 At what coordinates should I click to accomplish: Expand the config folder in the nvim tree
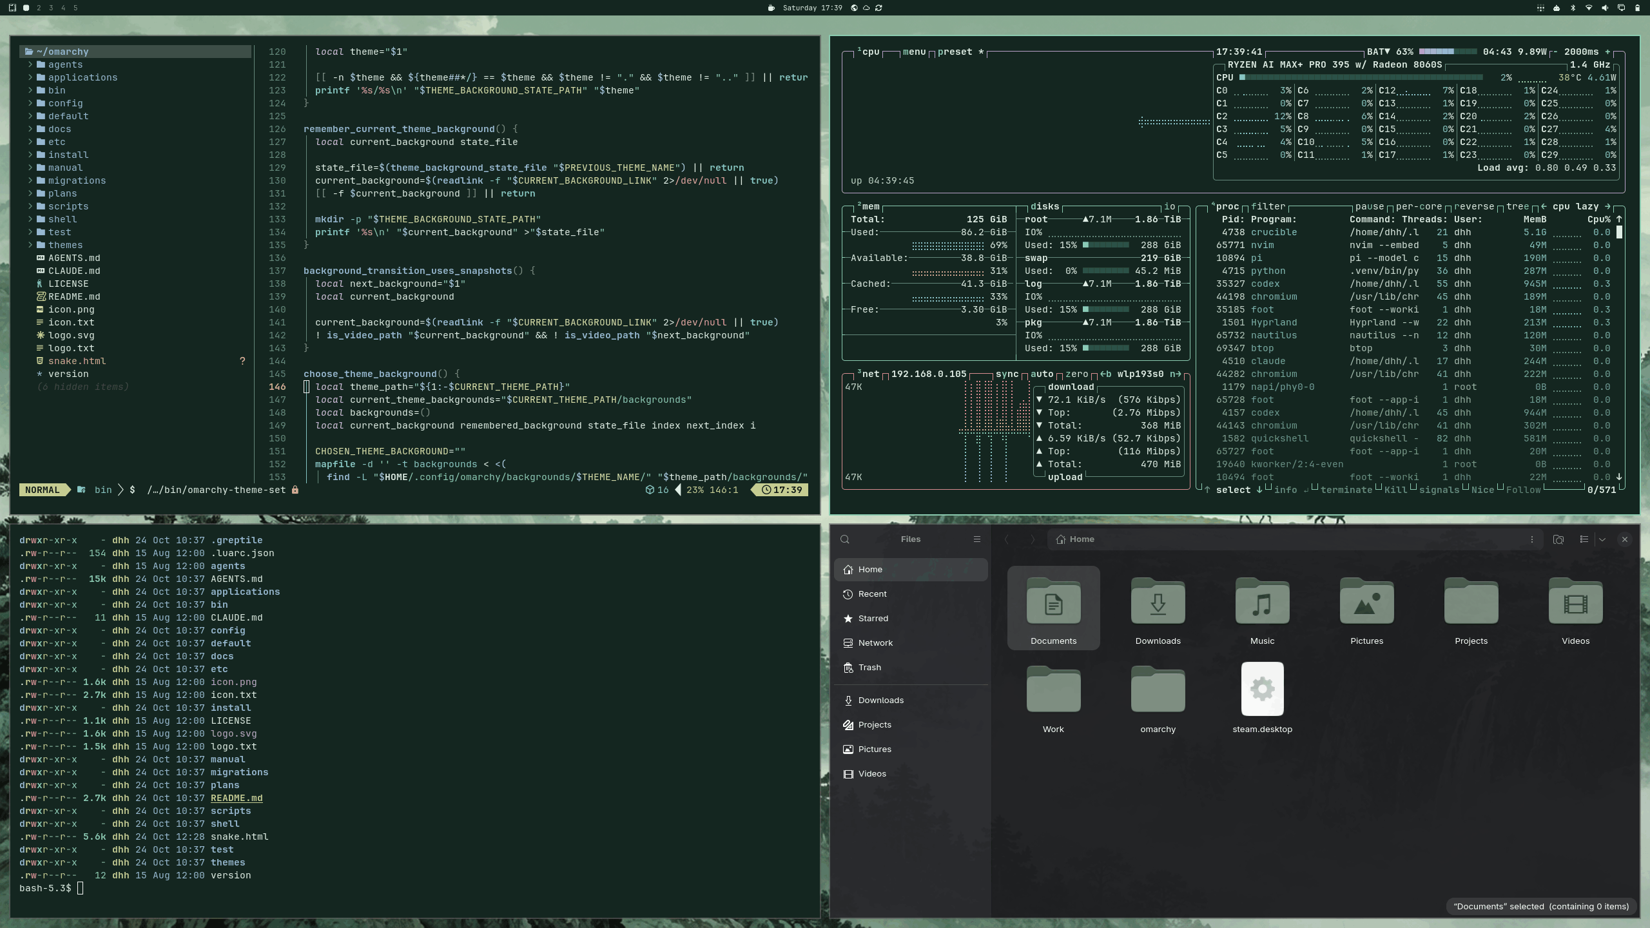55,103
